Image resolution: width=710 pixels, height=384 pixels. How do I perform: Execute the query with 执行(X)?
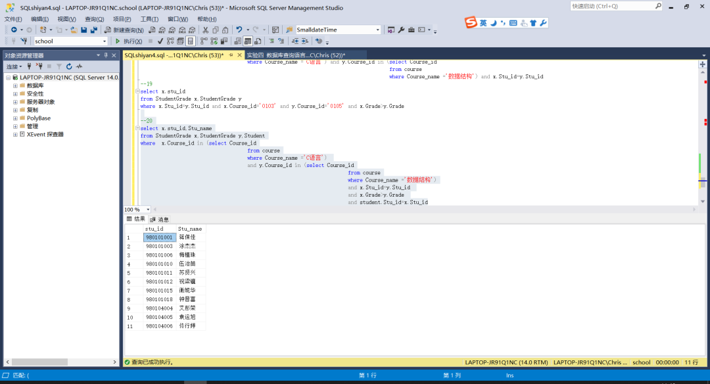[x=129, y=41]
